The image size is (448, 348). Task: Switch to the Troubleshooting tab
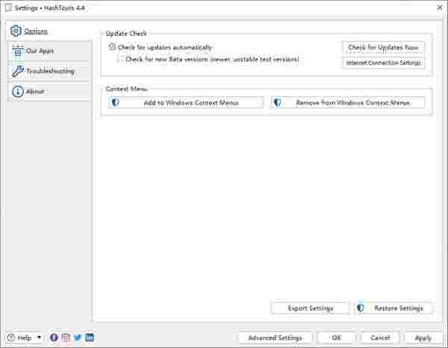(50, 72)
